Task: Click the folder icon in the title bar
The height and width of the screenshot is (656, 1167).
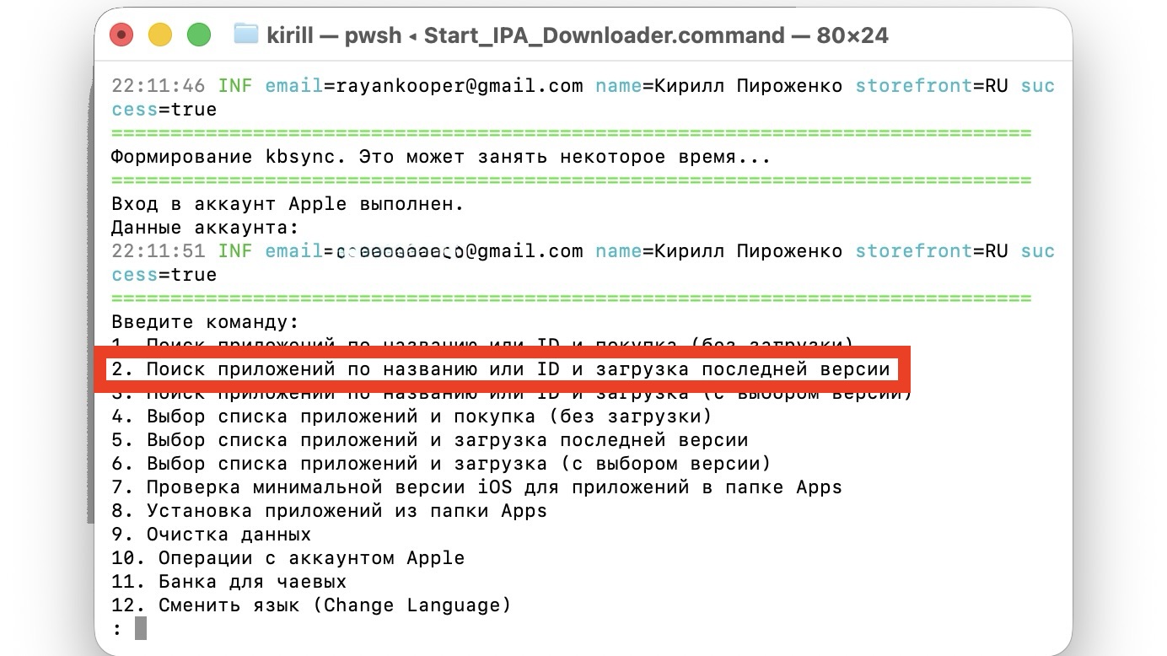Action: [245, 35]
